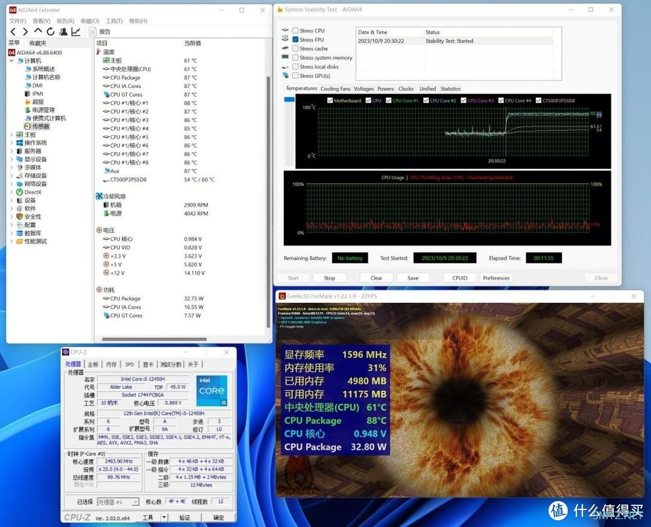Viewport: 651px width, 527px height.
Task: Open the 工具(T) menu in AIDA64
Action: (x=114, y=21)
